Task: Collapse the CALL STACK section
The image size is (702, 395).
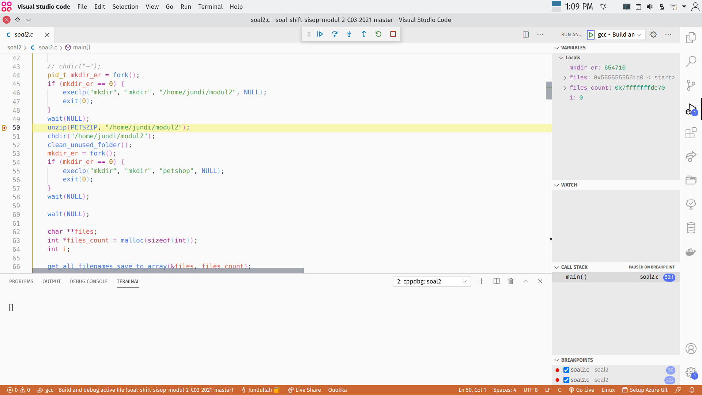Action: [556, 267]
